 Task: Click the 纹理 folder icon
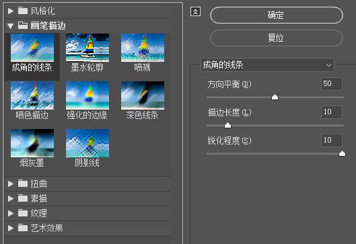pyautogui.click(x=23, y=213)
